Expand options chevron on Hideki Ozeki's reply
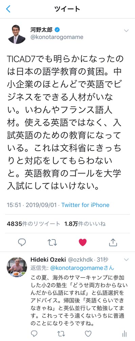Image resolution: width=135 pixels, height=341 pixels. pyautogui.click(x=126, y=260)
